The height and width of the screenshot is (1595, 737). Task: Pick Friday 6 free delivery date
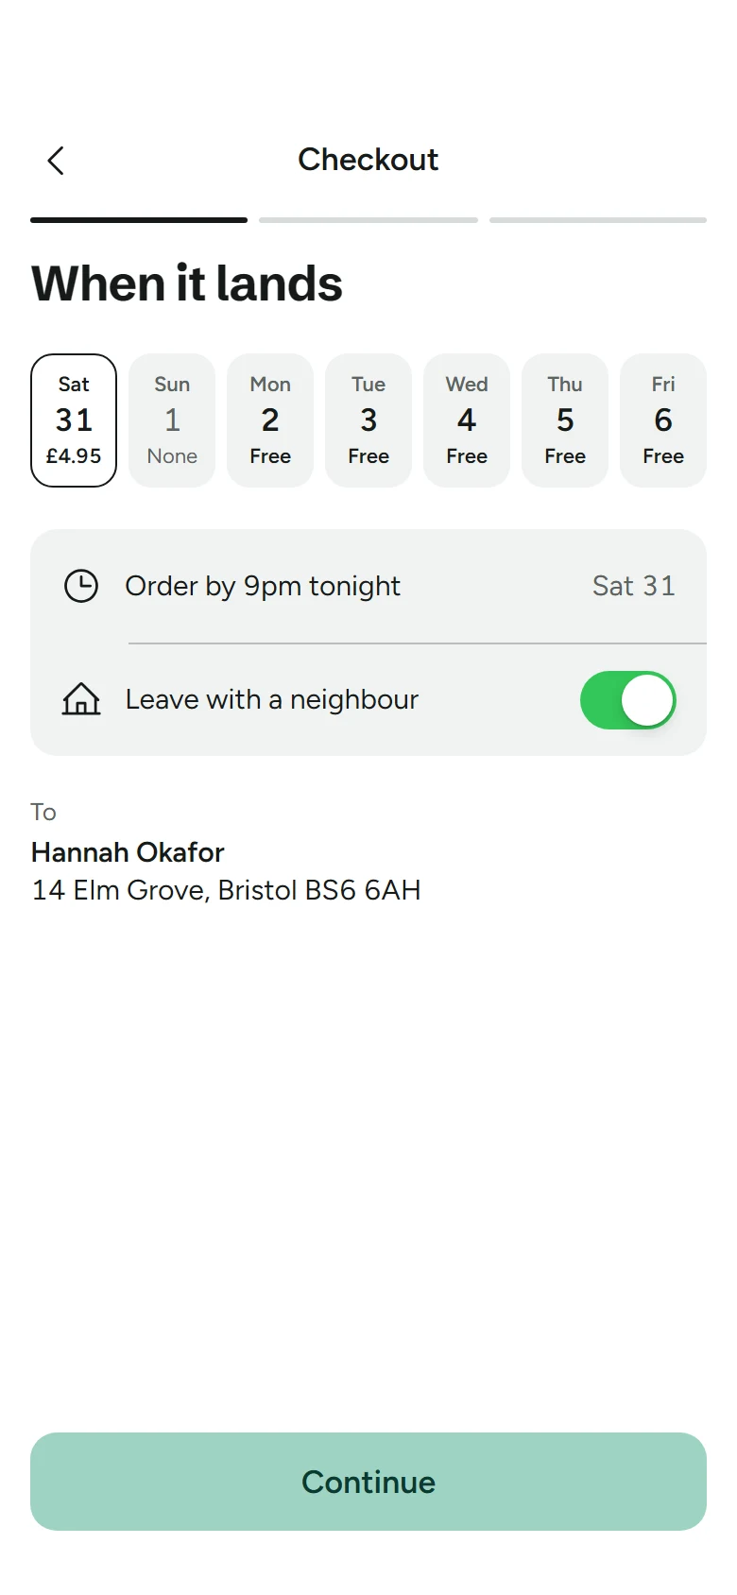[663, 420]
